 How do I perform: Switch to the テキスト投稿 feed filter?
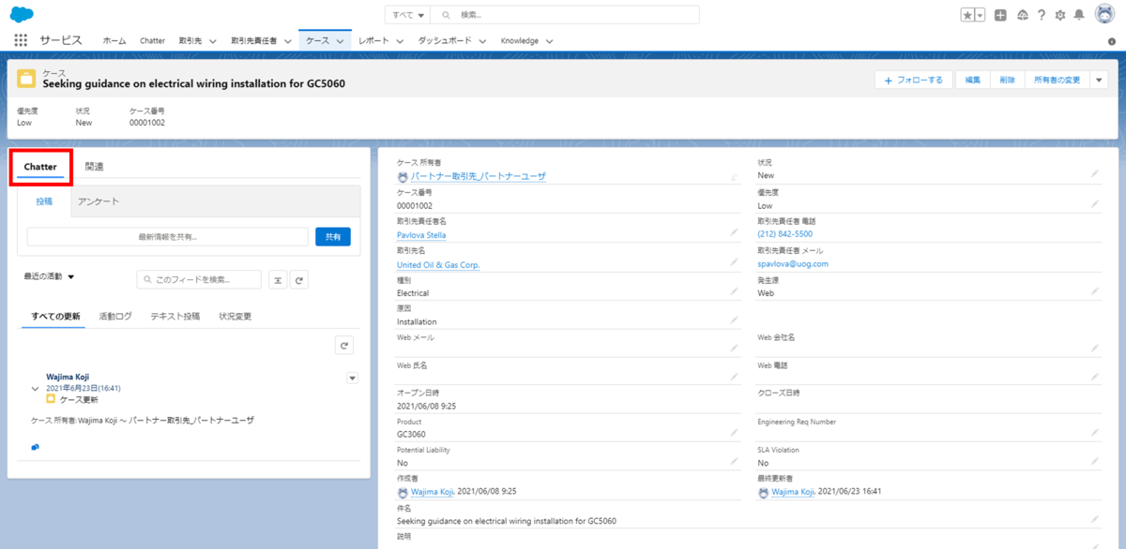click(x=175, y=317)
